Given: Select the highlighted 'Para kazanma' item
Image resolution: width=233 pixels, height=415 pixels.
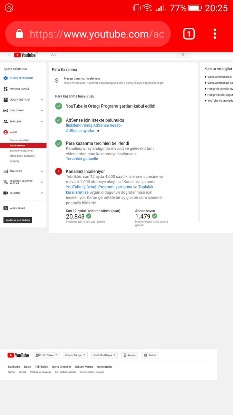Looking at the screenshot, I should (x=23, y=146).
